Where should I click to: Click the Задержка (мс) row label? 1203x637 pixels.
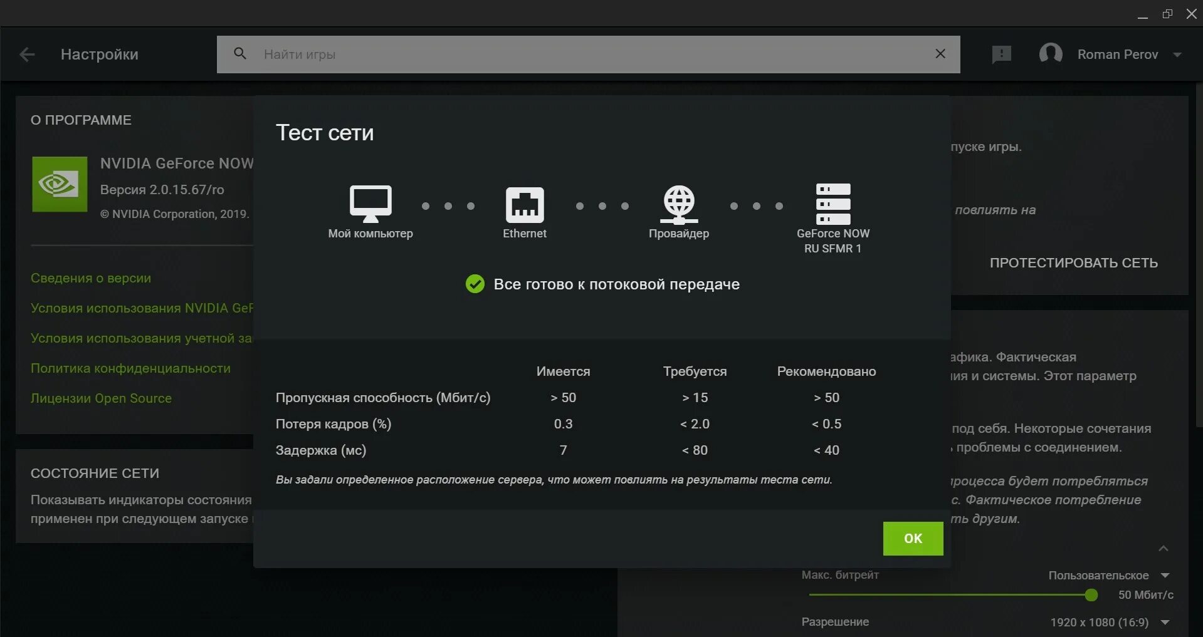[321, 450]
